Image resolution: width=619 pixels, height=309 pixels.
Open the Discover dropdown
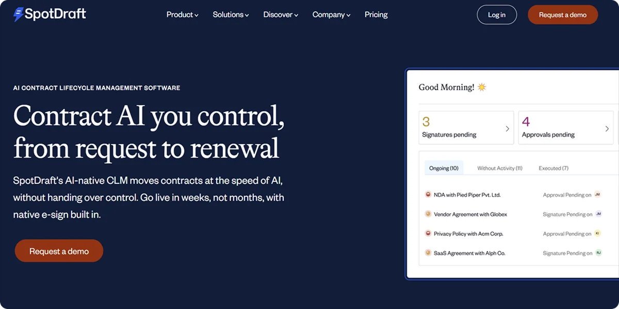click(x=281, y=14)
